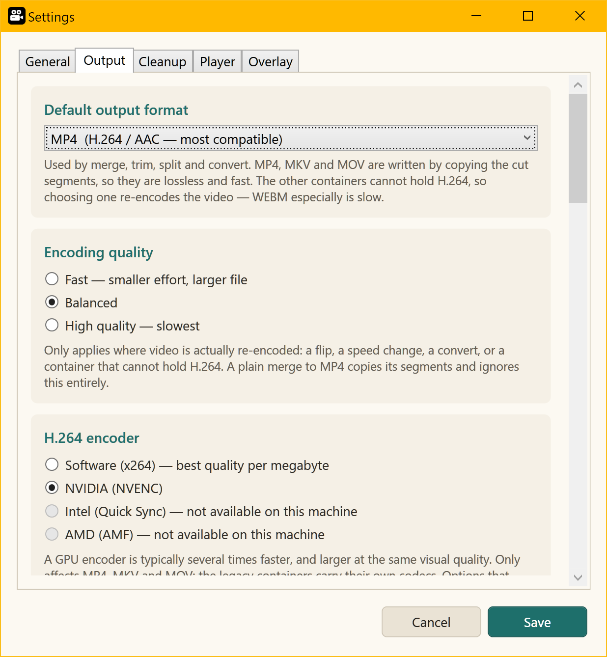
Task: Click the 'Settings' window title text
Action: [51, 17]
